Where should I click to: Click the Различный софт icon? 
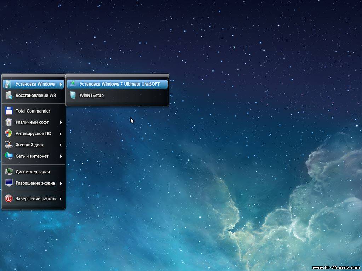tap(9, 122)
